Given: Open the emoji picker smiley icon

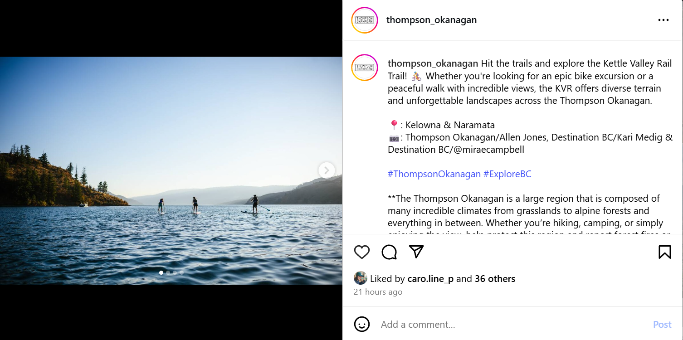Looking at the screenshot, I should (x=362, y=324).
